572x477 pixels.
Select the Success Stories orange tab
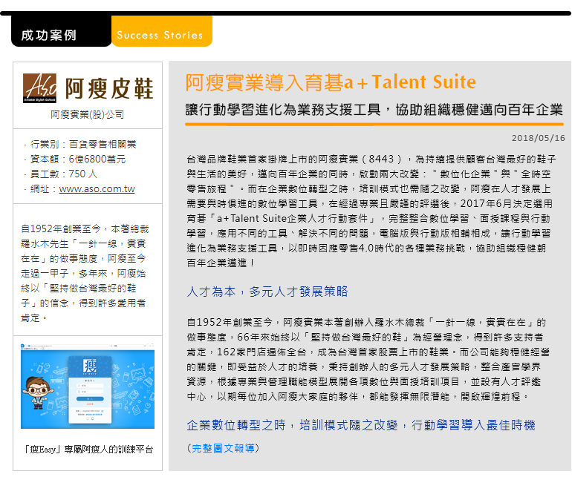click(x=160, y=35)
